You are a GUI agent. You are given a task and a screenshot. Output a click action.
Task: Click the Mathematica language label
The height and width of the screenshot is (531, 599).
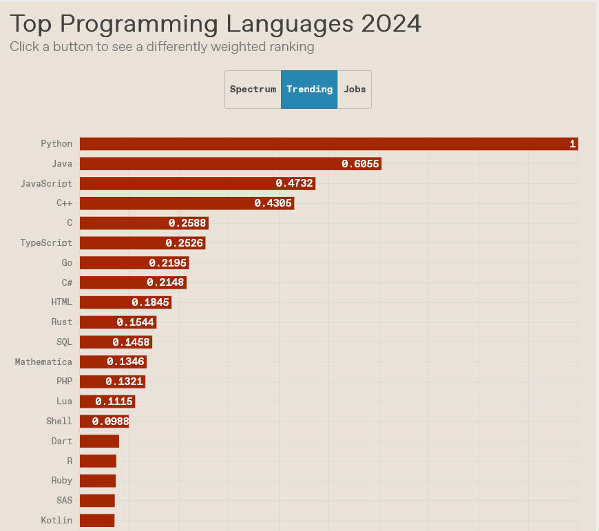(x=43, y=362)
